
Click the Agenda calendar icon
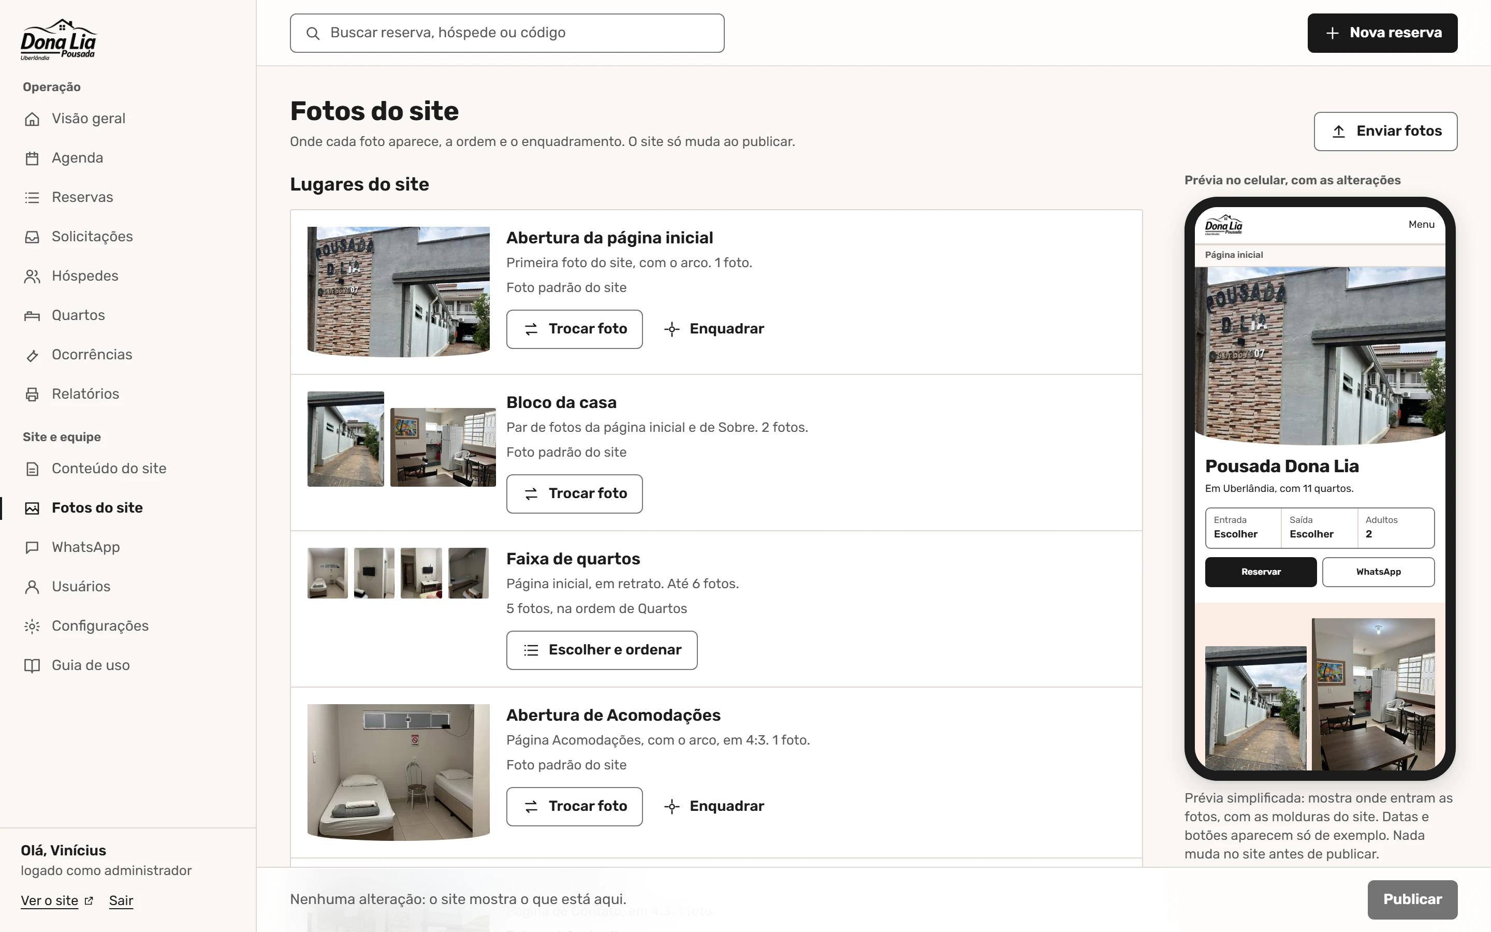coord(32,158)
